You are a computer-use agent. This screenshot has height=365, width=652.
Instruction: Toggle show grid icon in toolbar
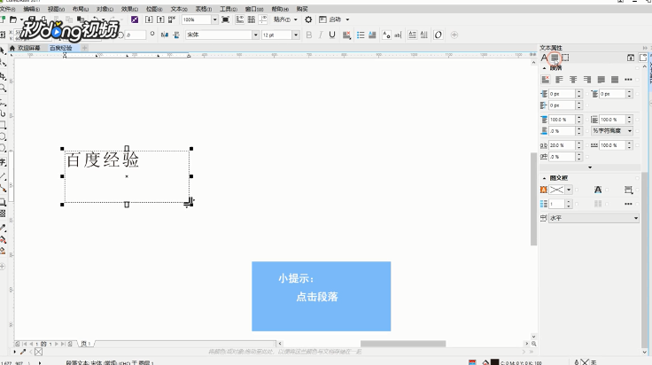(x=252, y=19)
